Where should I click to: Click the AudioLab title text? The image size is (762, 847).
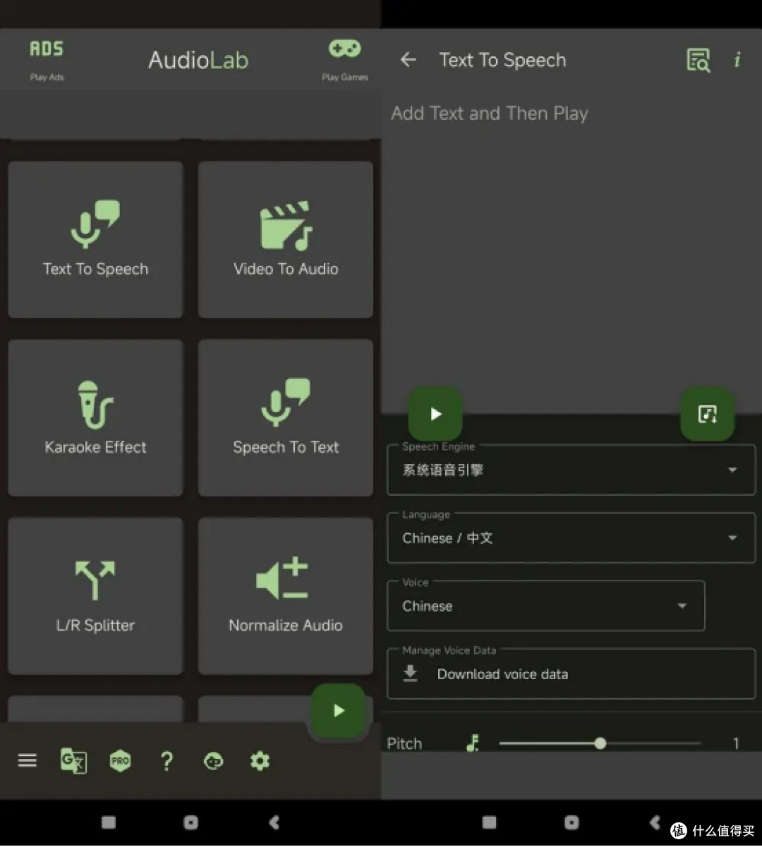click(198, 61)
